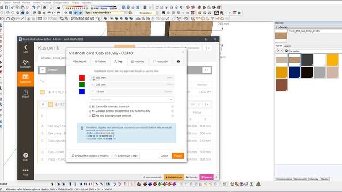Go back with the Mini arrow
This screenshot has width=342, height=192.
pyautogui.click(x=26, y=49)
